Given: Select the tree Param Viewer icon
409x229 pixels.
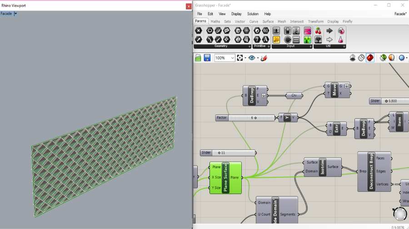Looking at the screenshot, I should click(x=318, y=39).
